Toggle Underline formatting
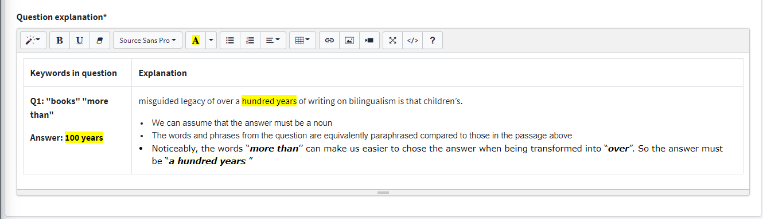This screenshot has width=763, height=219. 79,41
